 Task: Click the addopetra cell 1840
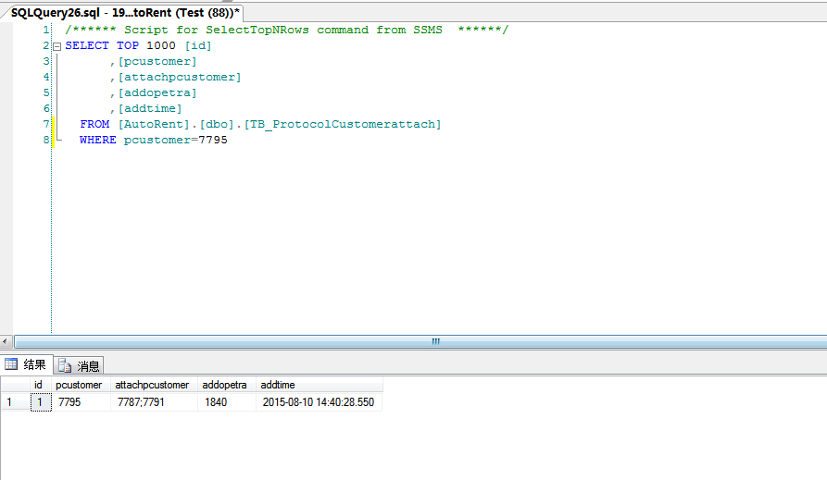click(227, 402)
